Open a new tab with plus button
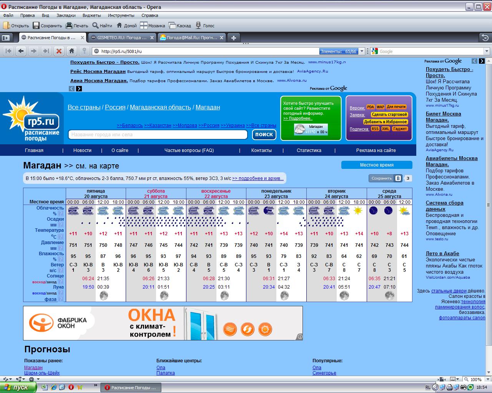492x393 pixels. (233, 38)
